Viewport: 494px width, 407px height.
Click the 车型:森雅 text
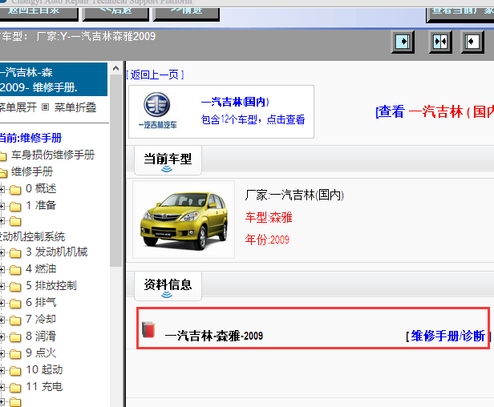[x=269, y=217]
